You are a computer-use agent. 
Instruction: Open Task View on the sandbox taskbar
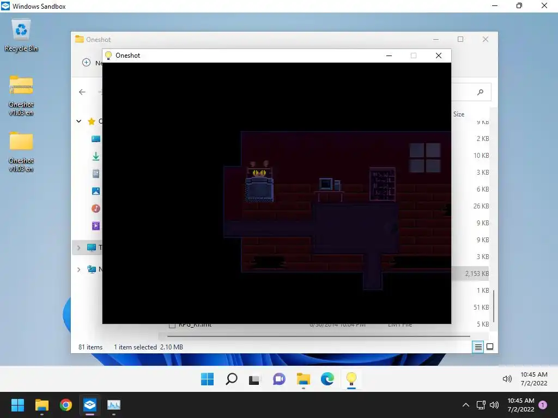254,379
